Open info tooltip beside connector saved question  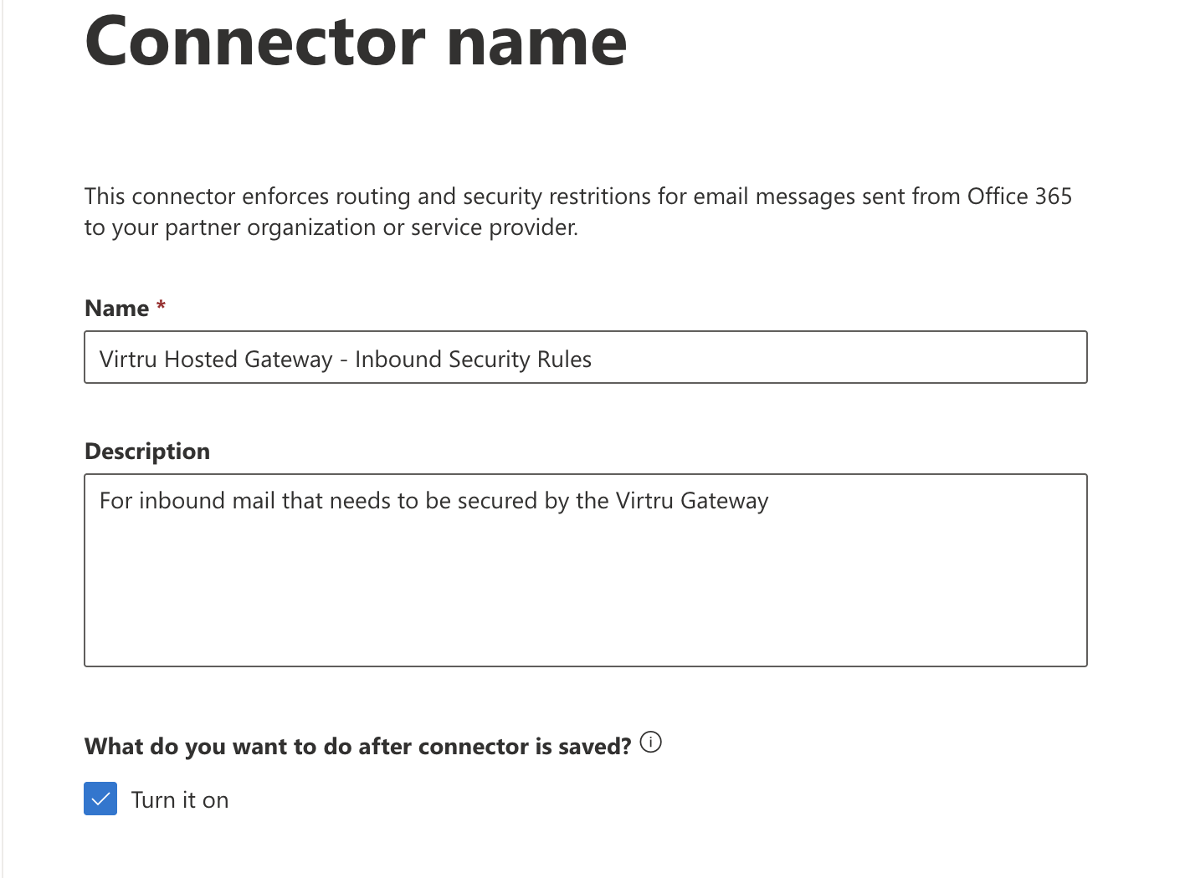(x=650, y=742)
